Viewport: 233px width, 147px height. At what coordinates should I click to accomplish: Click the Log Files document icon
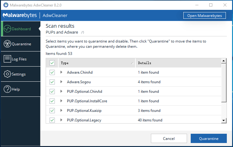click(x=7, y=59)
